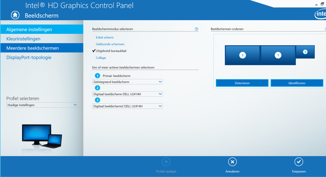Click the number 3 display badge

97,100
